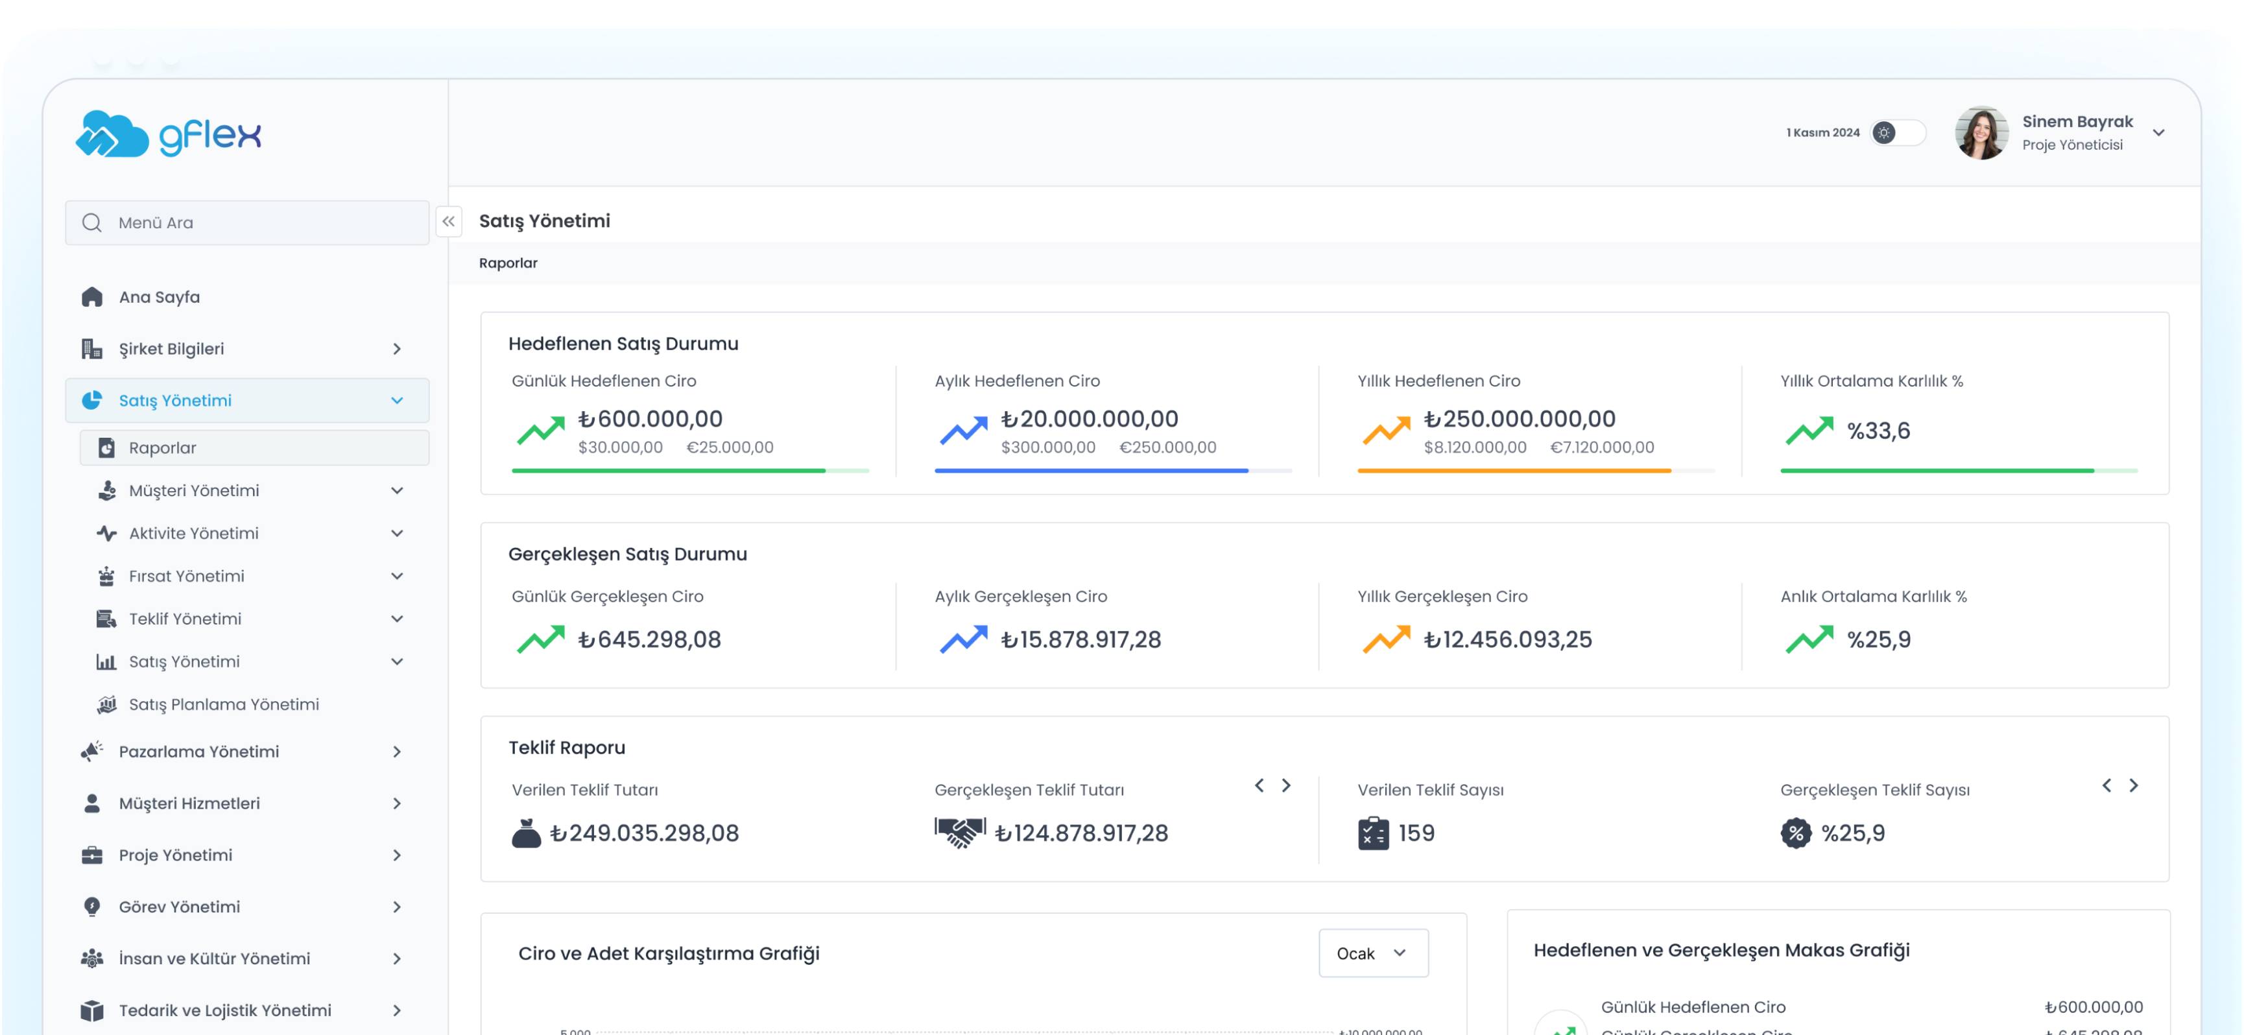The width and height of the screenshot is (2244, 1035).
Task: Click the Görev Yönetimi lightbulb icon
Action: 91,906
